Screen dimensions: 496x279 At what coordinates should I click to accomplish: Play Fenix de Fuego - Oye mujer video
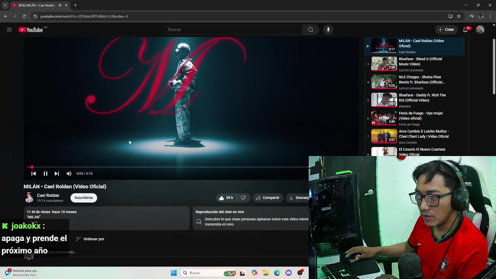[x=414, y=119]
